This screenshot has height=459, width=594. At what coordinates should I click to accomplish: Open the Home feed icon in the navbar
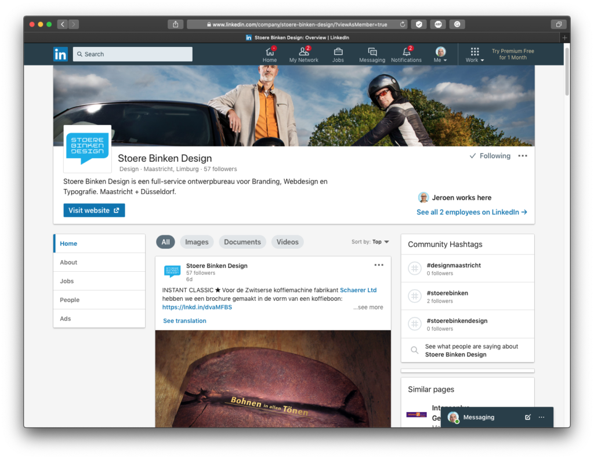269,54
